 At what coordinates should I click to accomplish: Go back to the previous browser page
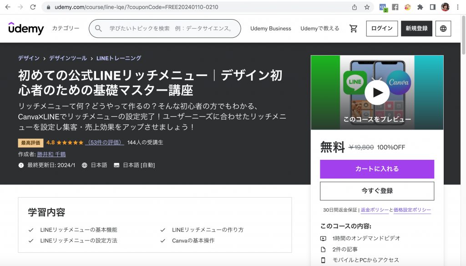[8, 7]
